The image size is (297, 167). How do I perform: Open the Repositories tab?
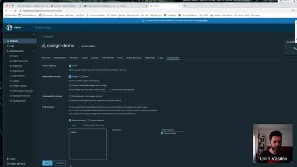60,58
